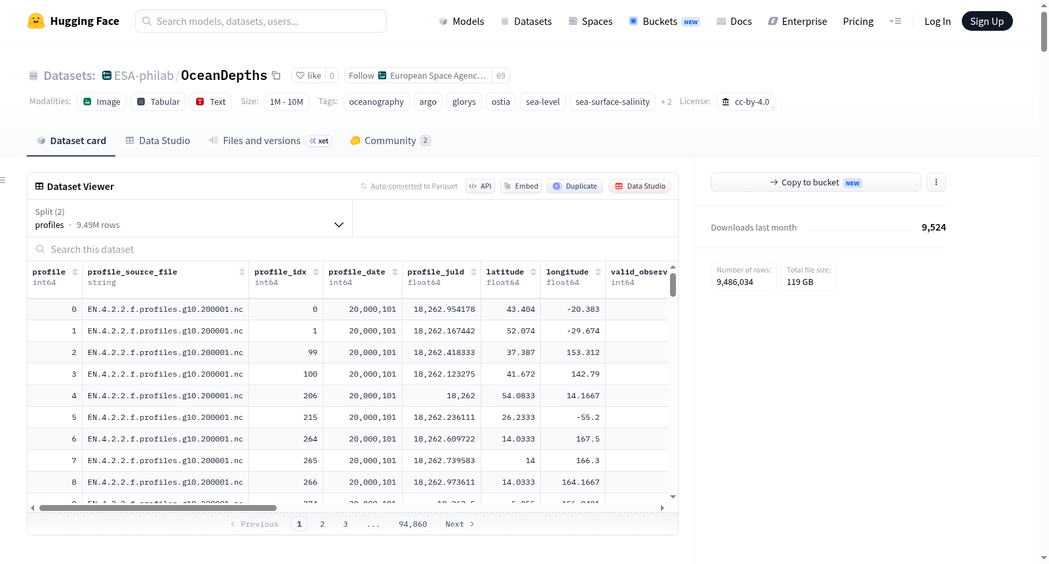Click the heart like icon
This screenshot has width=1049, height=564.
(x=300, y=76)
